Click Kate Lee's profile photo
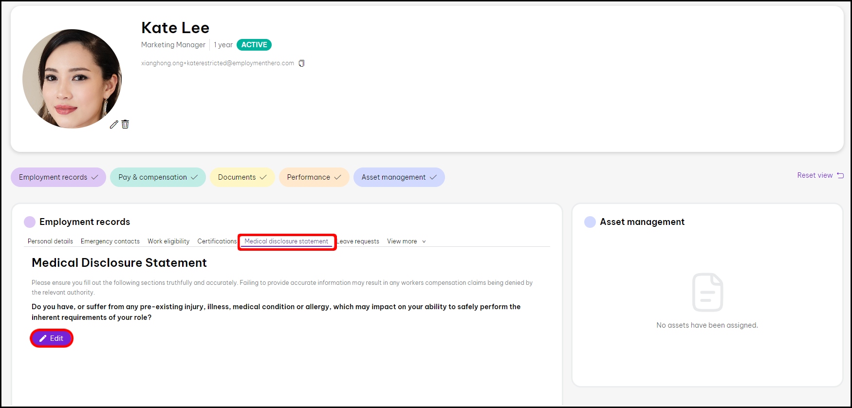This screenshot has height=408, width=852. [x=72, y=79]
